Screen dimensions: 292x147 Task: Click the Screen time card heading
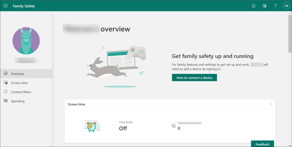pyautogui.click(x=76, y=104)
